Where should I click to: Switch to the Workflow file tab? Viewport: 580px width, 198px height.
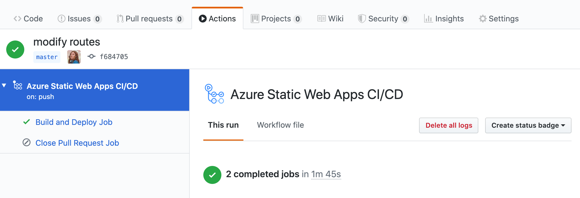tap(280, 125)
